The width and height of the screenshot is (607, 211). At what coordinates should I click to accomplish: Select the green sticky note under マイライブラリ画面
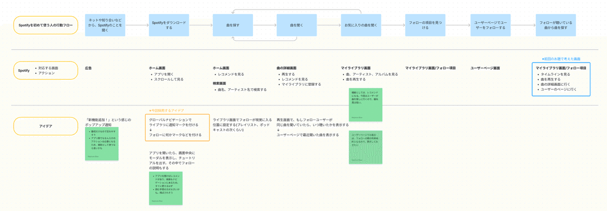tap(365, 104)
